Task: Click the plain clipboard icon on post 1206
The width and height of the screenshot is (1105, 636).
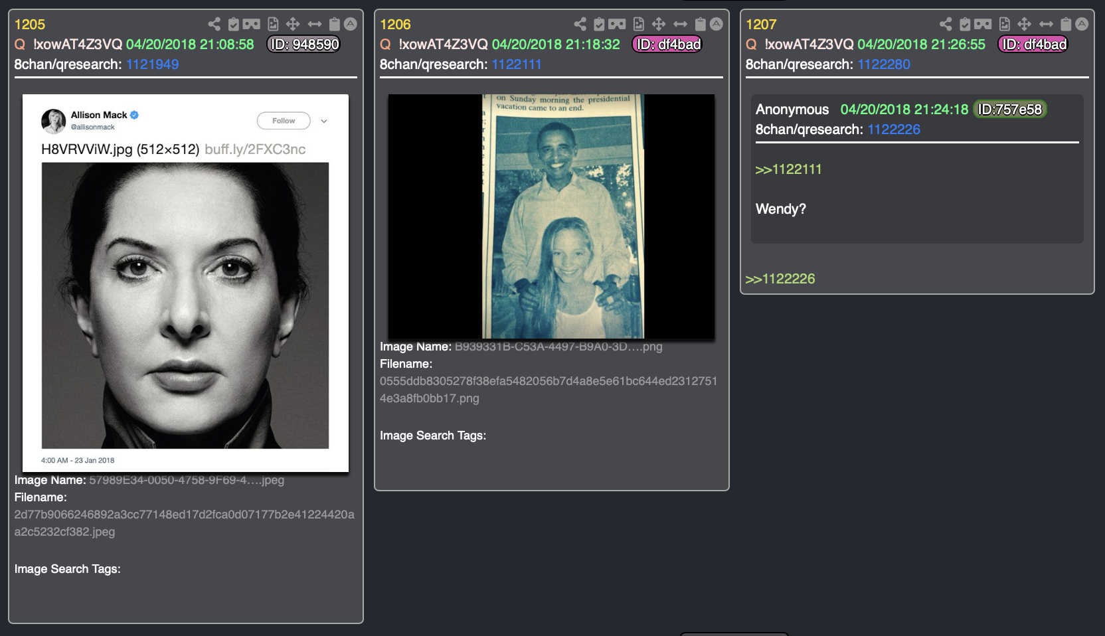Action: click(x=701, y=25)
